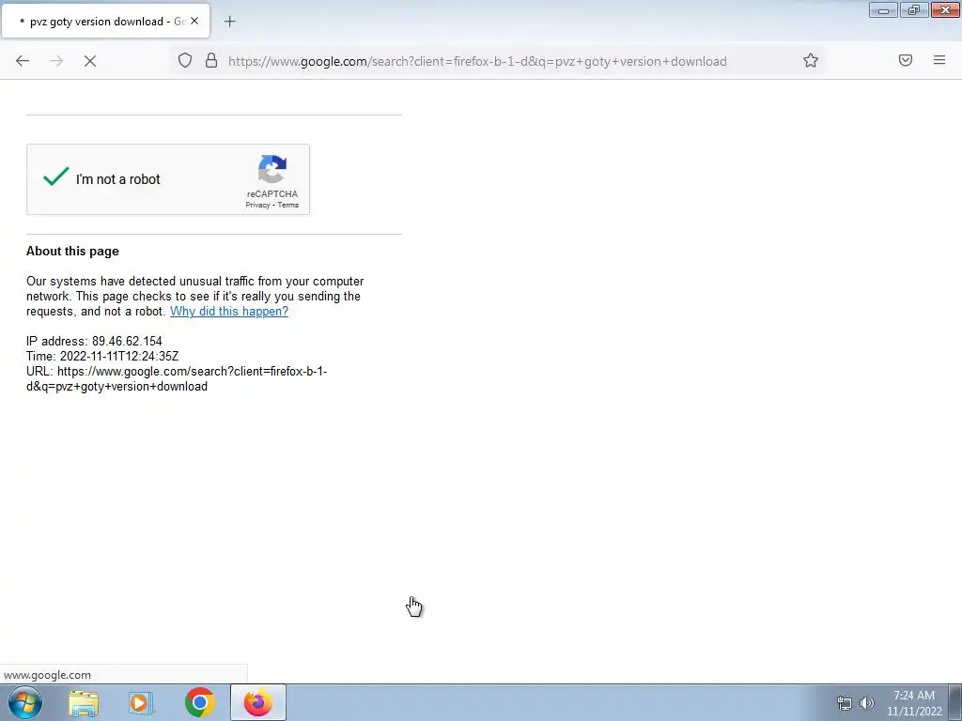962x721 pixels.
Task: Launch Windows Media Player from taskbar
Action: [x=141, y=703]
